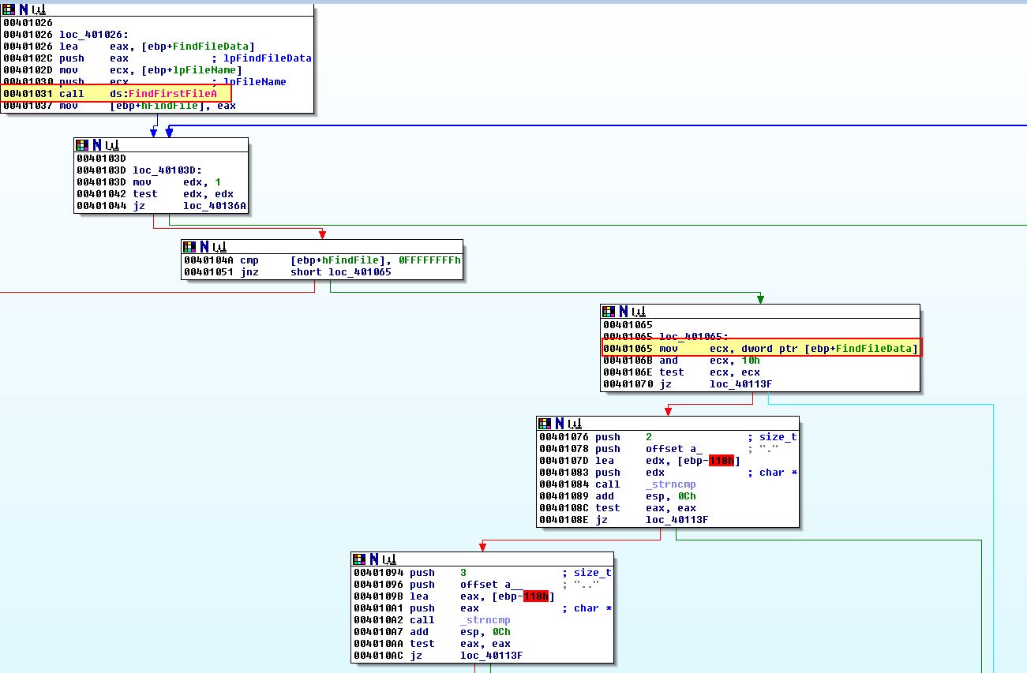Select cmp [ebp+hFindFile], 0FFFFFFFFh line
Screen dimensions: 1027x673
click(x=322, y=260)
